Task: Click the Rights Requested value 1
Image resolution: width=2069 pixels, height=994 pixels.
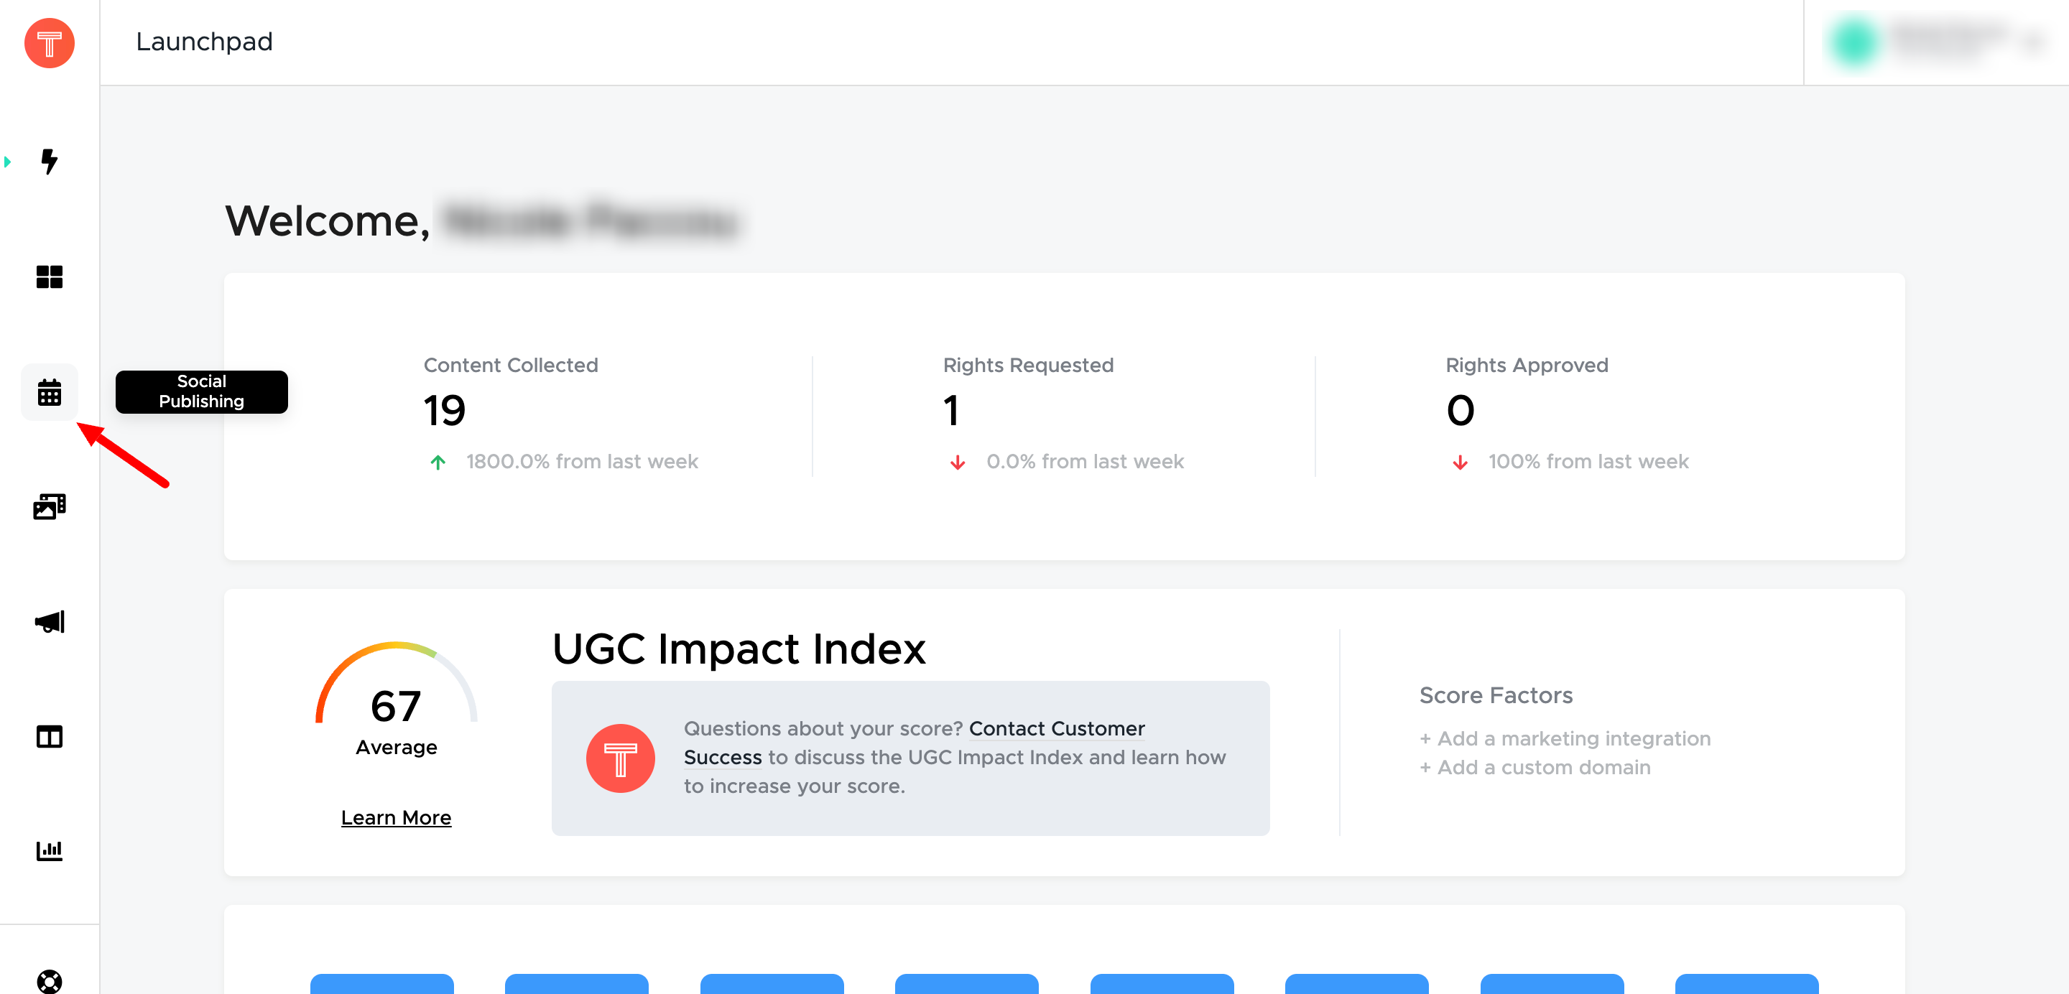Action: pyautogui.click(x=951, y=411)
